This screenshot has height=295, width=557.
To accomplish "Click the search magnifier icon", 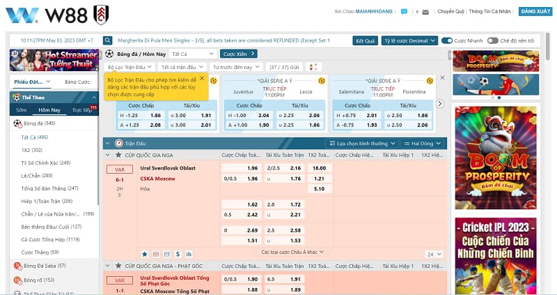I will pos(108,40).
